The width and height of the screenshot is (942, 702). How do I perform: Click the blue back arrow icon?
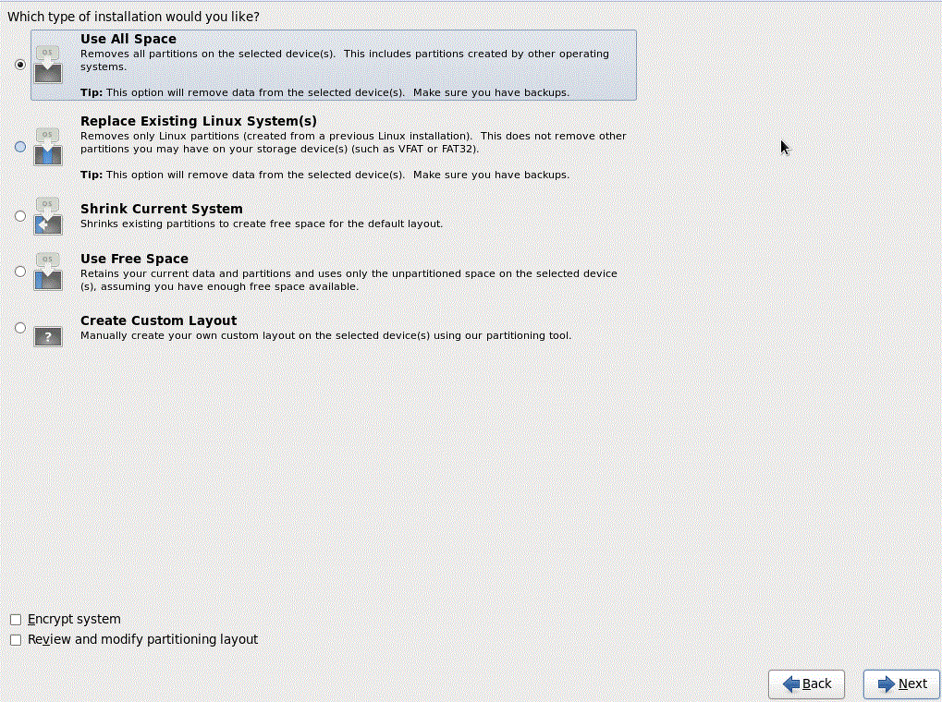pos(791,684)
